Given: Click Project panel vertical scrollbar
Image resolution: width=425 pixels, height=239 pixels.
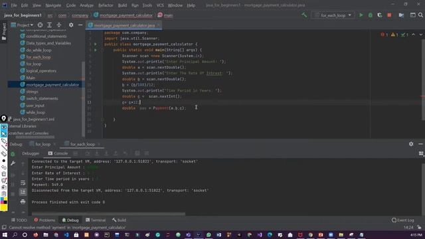Looking at the screenshot, I should click(83, 99).
